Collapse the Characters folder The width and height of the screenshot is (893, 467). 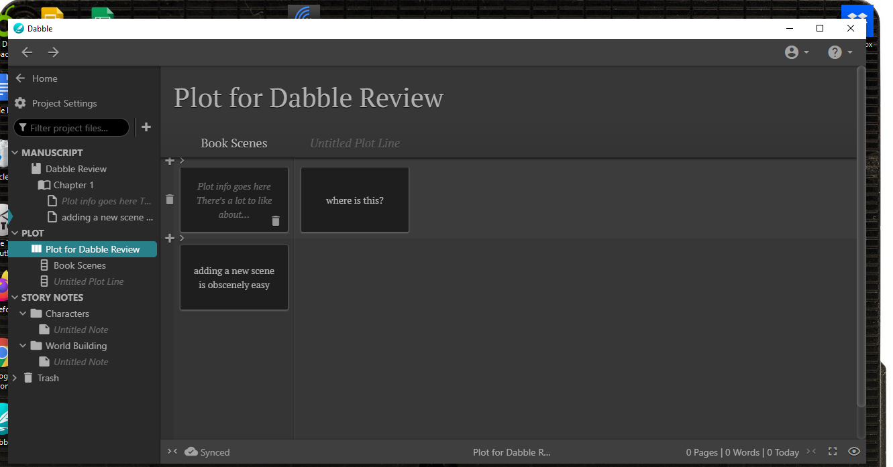pos(23,314)
